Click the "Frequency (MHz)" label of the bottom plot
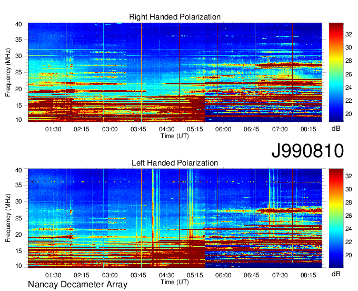358x291 pixels. coord(8,218)
